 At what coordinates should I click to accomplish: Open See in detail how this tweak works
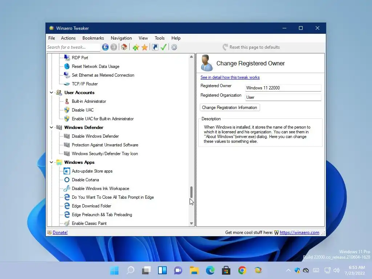point(230,77)
